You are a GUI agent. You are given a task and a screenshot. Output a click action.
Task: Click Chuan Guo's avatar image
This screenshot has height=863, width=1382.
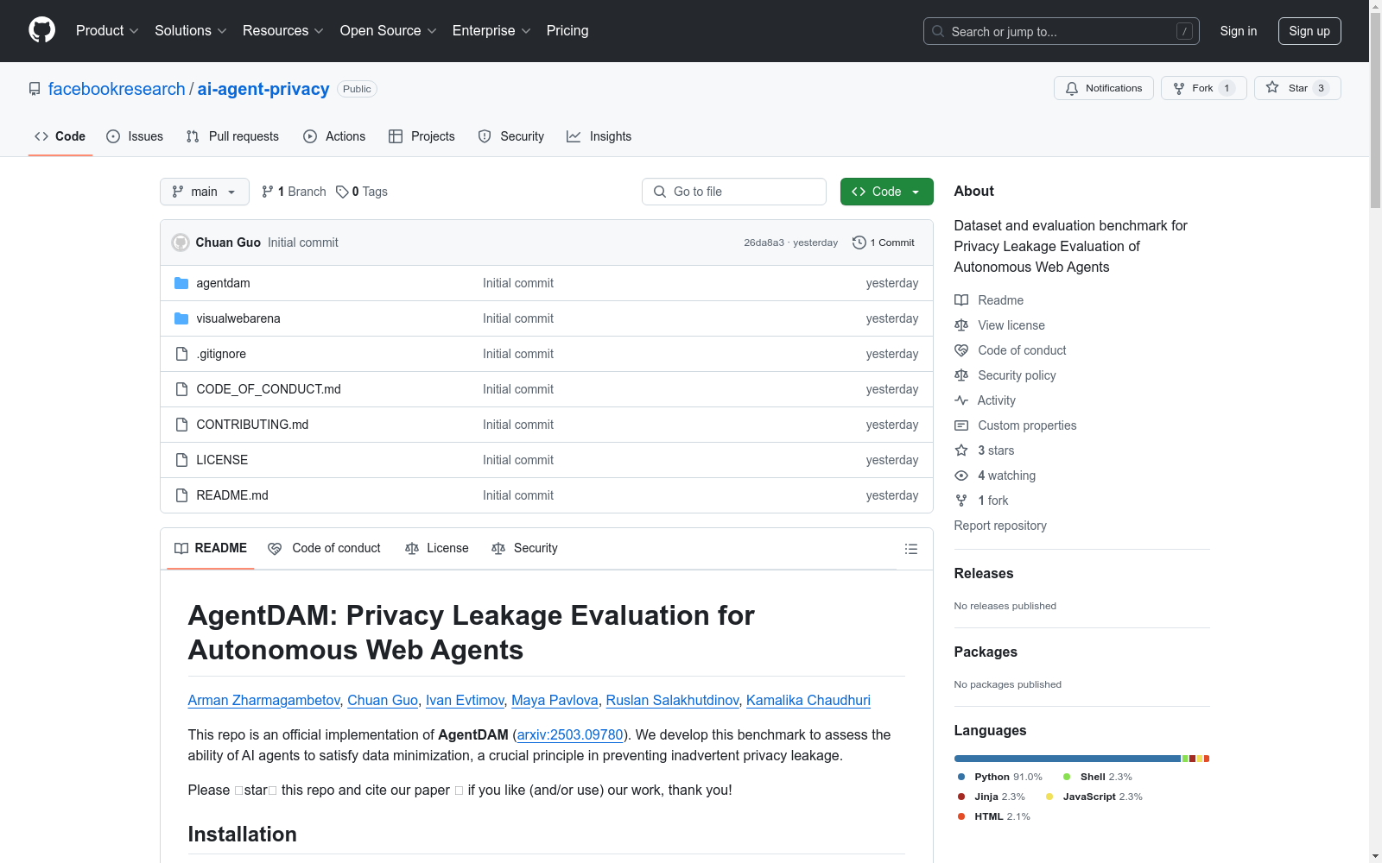pos(181,243)
